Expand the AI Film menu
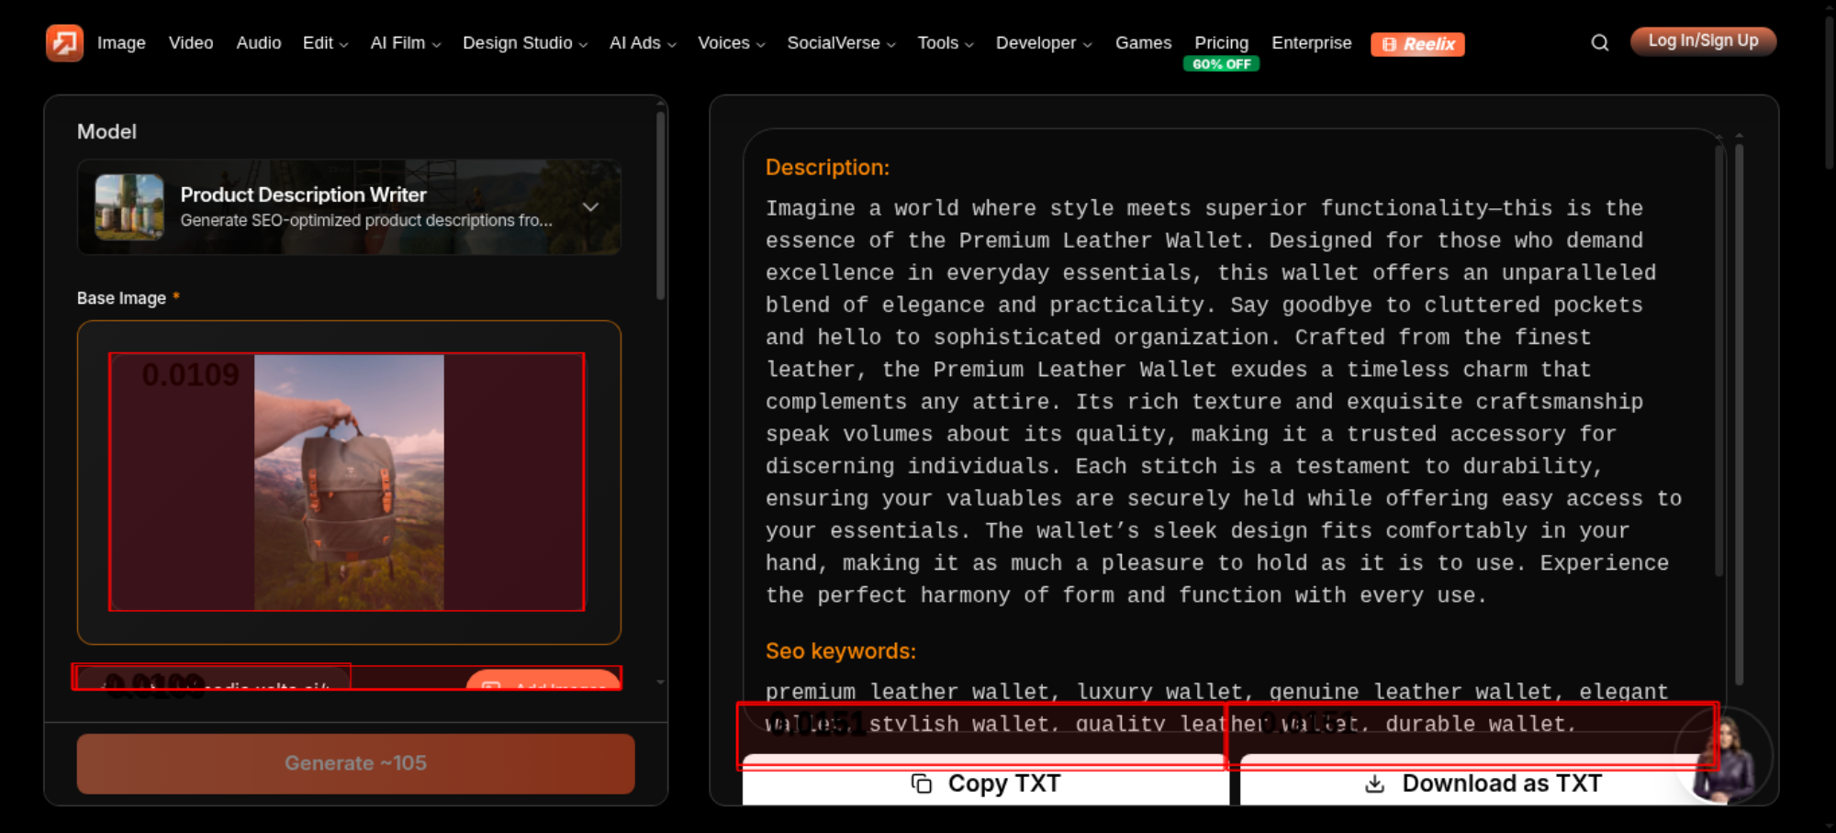1836x833 pixels. [x=405, y=43]
